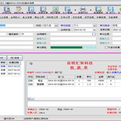This screenshot has width=121, height=121.
Task: Click the 合同编号 input field
Action: pos(71,34)
